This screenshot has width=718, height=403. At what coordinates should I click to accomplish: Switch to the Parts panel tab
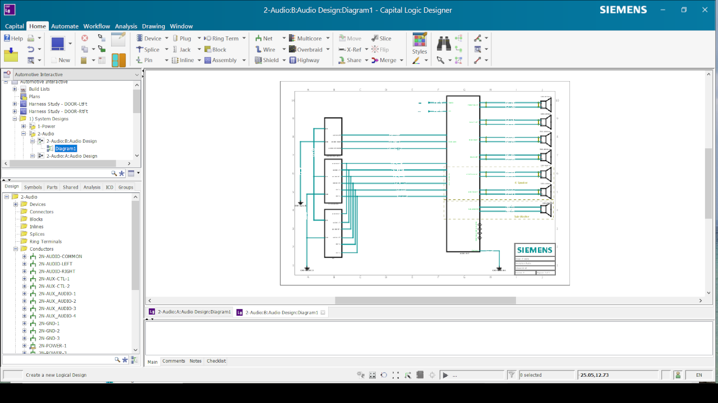52,188
